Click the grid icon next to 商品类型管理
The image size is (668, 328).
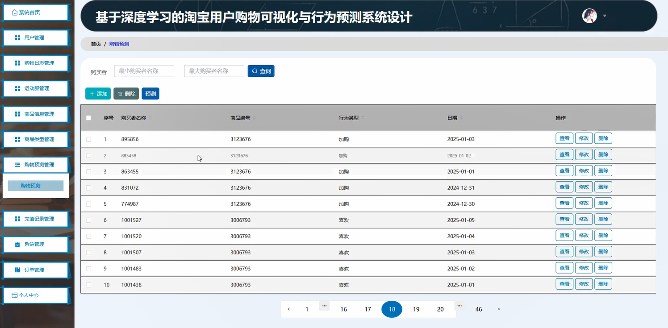17,140
